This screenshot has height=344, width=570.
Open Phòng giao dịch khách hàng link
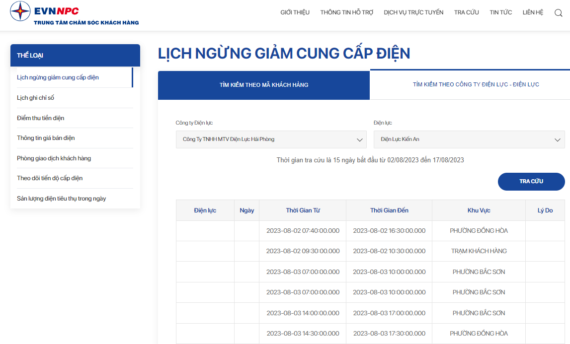point(54,158)
